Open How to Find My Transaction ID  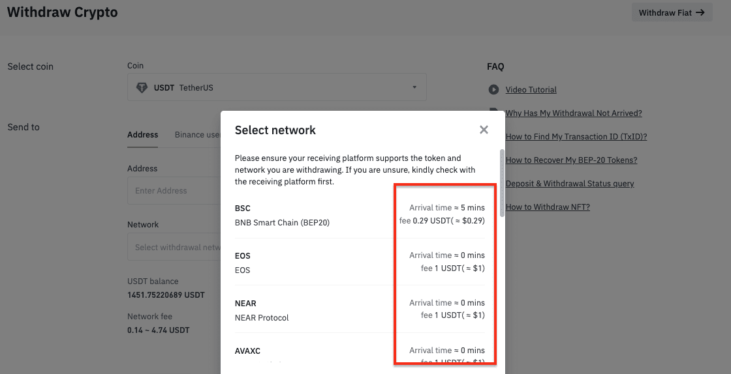[x=576, y=137]
